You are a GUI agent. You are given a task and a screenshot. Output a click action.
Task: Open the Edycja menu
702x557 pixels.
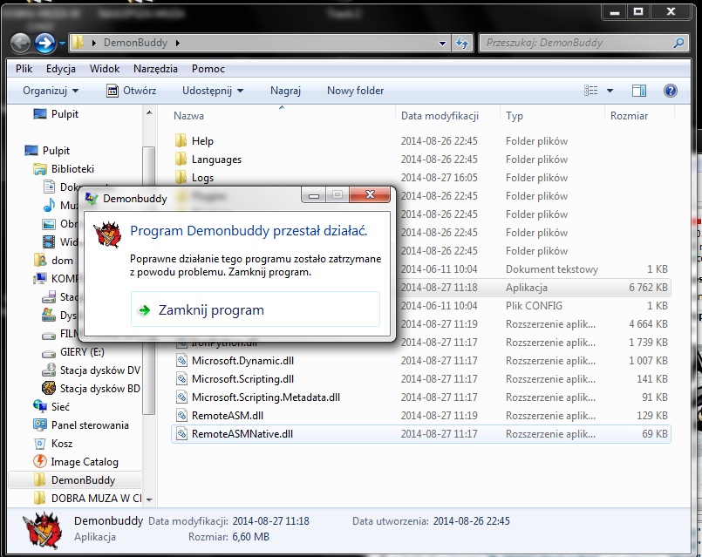(x=61, y=69)
